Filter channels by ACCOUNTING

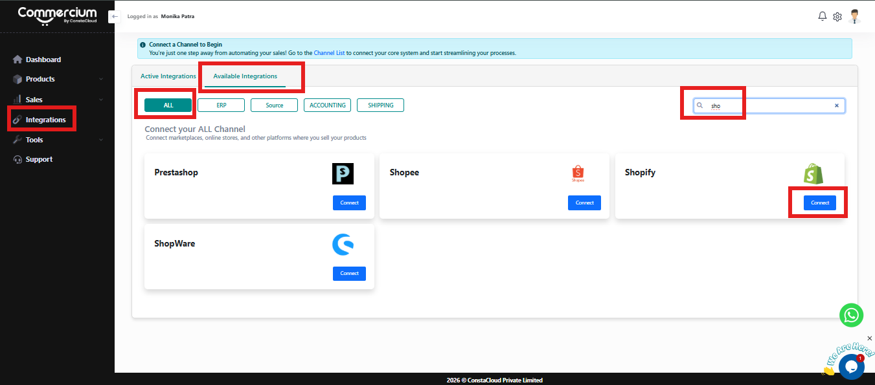pos(328,105)
